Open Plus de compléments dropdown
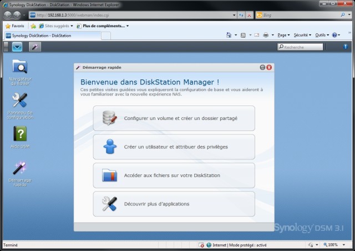Image resolution: width=355 pixels, height=251 pixels. click(x=103, y=26)
